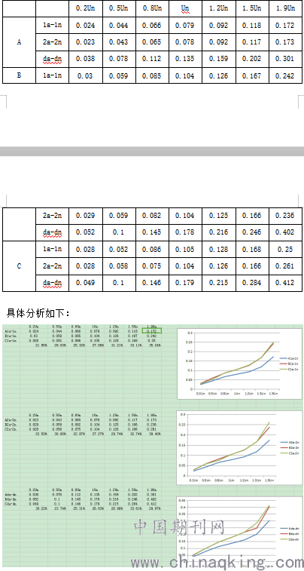Click cell 0.412 in C da-dn row
Viewport: 304px width, 571px height.
click(285, 283)
